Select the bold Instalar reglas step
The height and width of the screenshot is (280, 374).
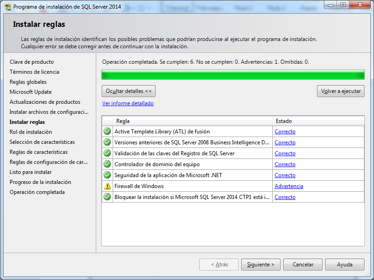(27, 122)
